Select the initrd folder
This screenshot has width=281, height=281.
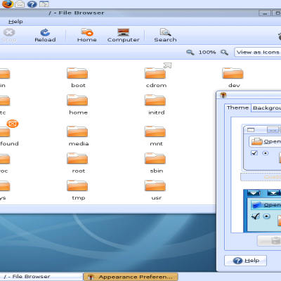[155, 100]
